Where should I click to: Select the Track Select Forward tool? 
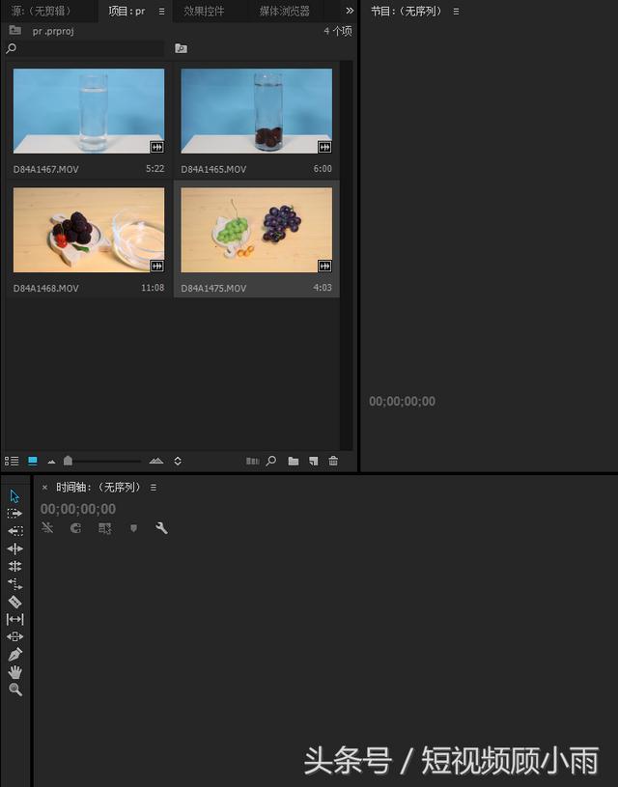[x=14, y=514]
